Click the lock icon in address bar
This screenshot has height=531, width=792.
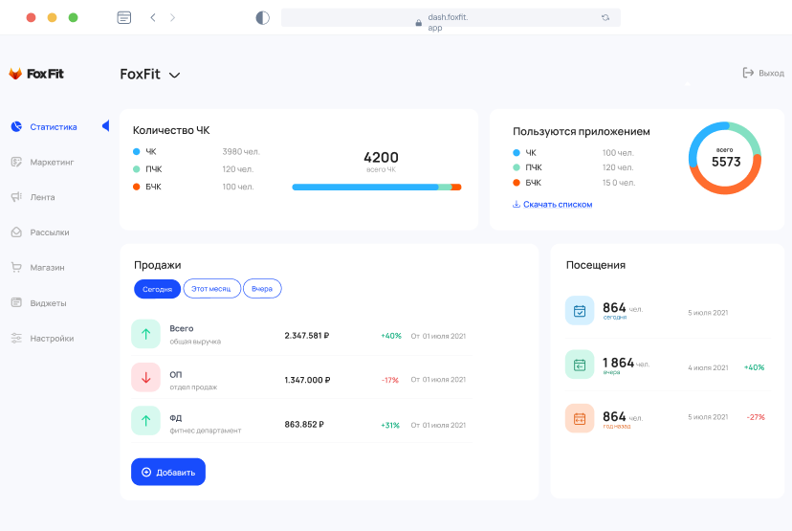(x=418, y=23)
